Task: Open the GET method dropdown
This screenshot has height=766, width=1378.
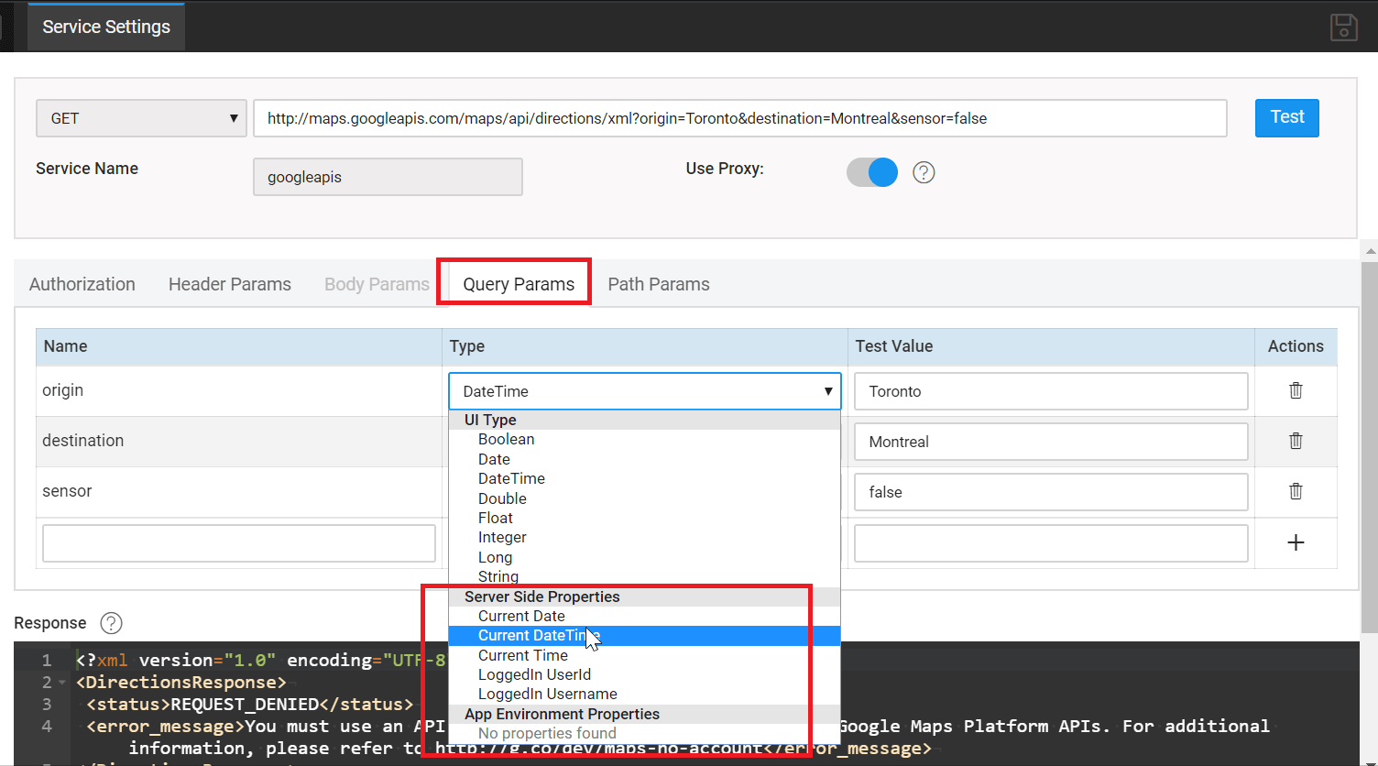Action: (141, 118)
